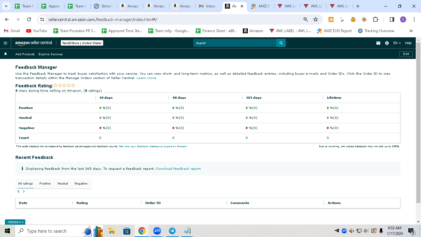Reload the current page

click(29, 19)
